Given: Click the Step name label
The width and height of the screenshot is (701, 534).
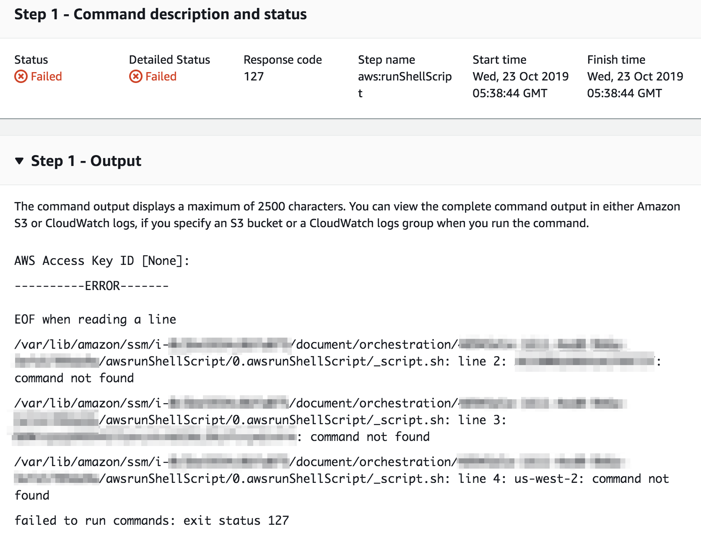Looking at the screenshot, I should tap(386, 60).
